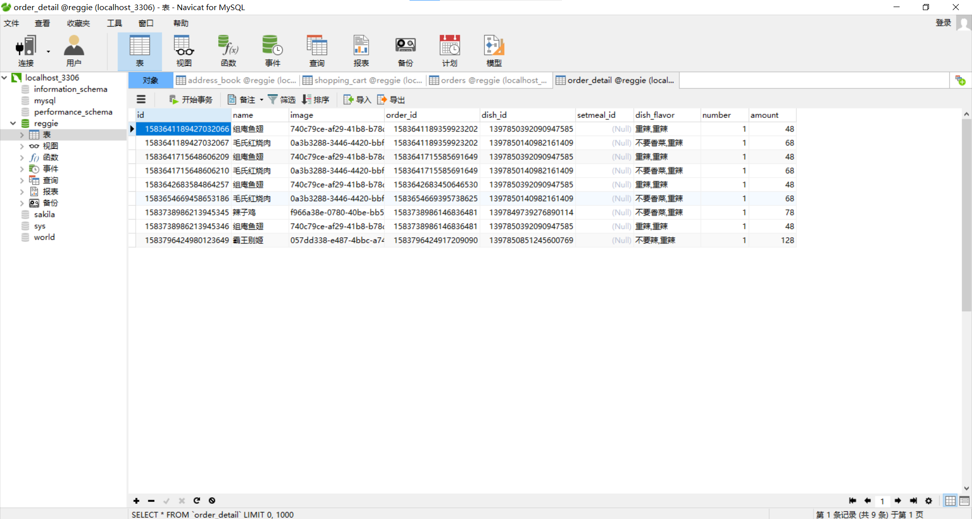Expand the 表 tables node
The width and height of the screenshot is (972, 519).
pyautogui.click(x=22, y=135)
